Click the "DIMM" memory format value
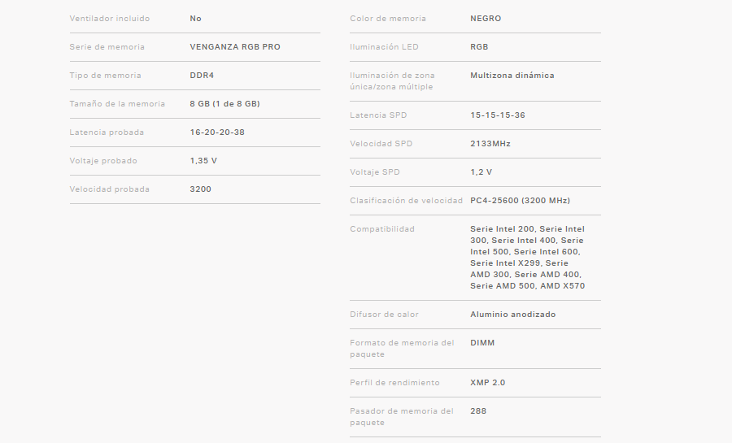The width and height of the screenshot is (732, 443). coord(482,342)
